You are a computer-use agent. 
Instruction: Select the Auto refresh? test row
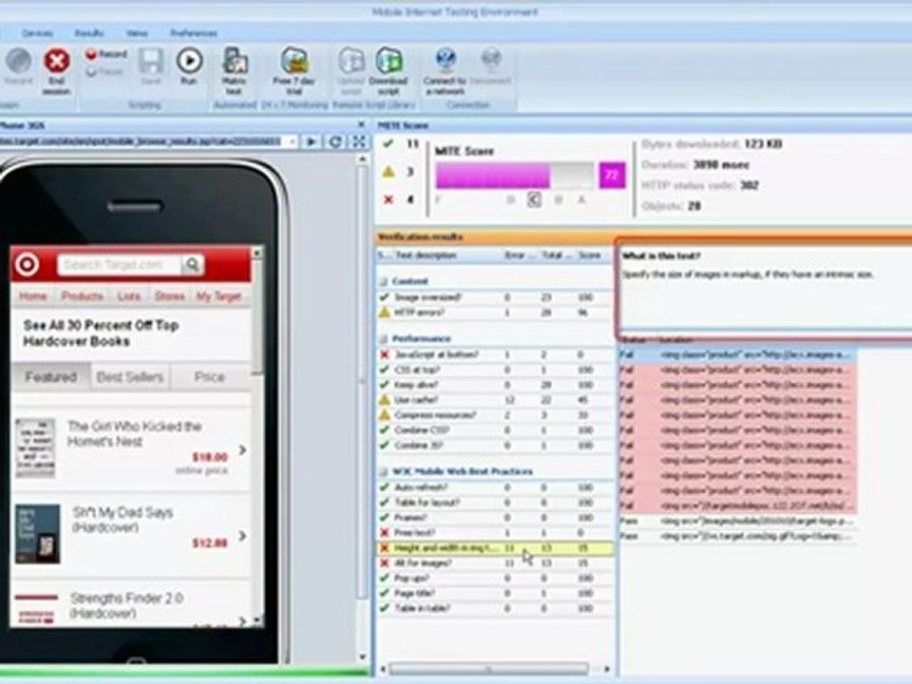(494, 486)
